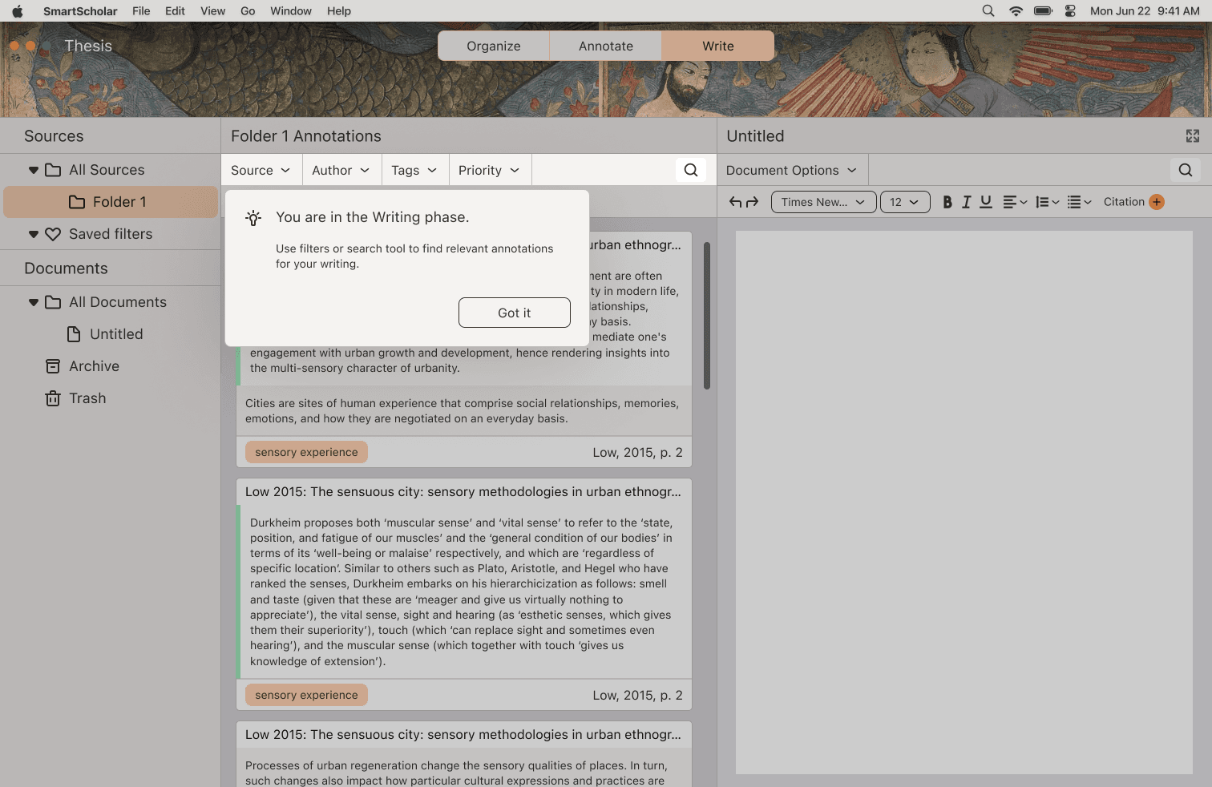Click the sensory experience tag under the Durkheim annotation
Viewport: 1212px width, 787px height.
[x=306, y=695]
